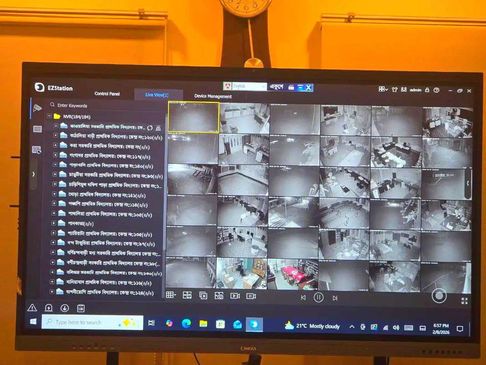Skip to the next page of cameras
The width and height of the screenshot is (486, 365).
335,298
